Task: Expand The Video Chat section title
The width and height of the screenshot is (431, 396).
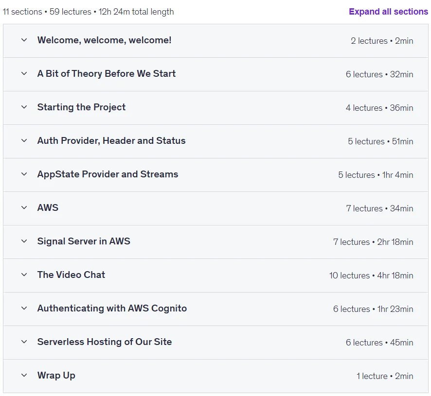Action: [x=71, y=275]
